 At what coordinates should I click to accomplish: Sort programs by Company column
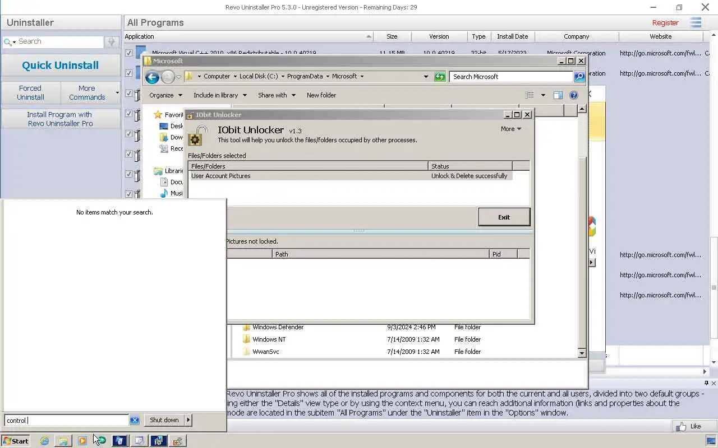coord(577,36)
